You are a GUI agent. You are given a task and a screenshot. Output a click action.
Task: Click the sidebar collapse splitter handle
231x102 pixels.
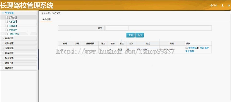[38, 59]
